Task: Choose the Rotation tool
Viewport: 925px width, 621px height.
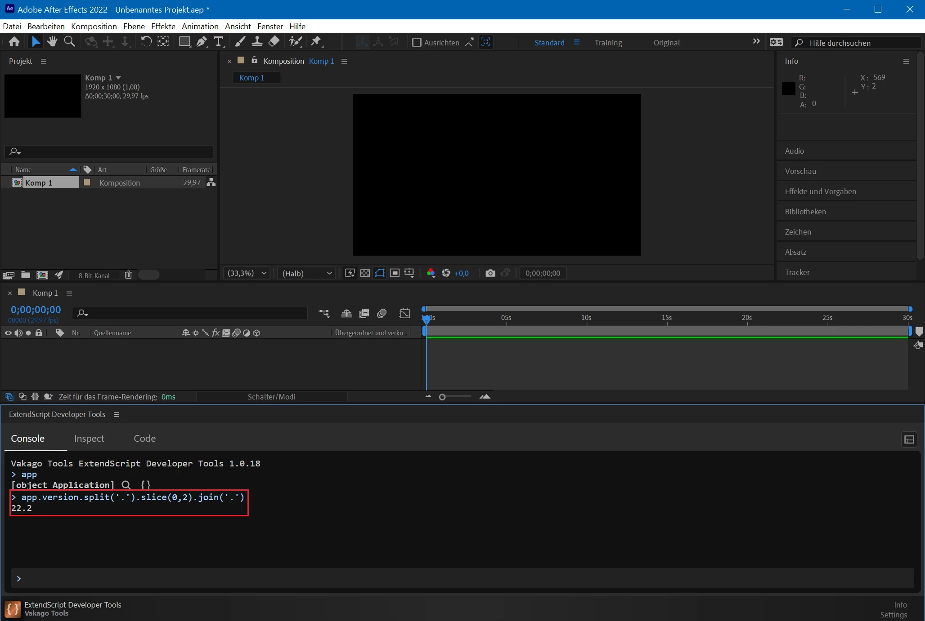Action: pos(146,42)
